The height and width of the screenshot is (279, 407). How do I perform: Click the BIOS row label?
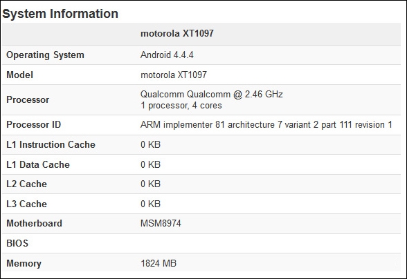click(17, 243)
